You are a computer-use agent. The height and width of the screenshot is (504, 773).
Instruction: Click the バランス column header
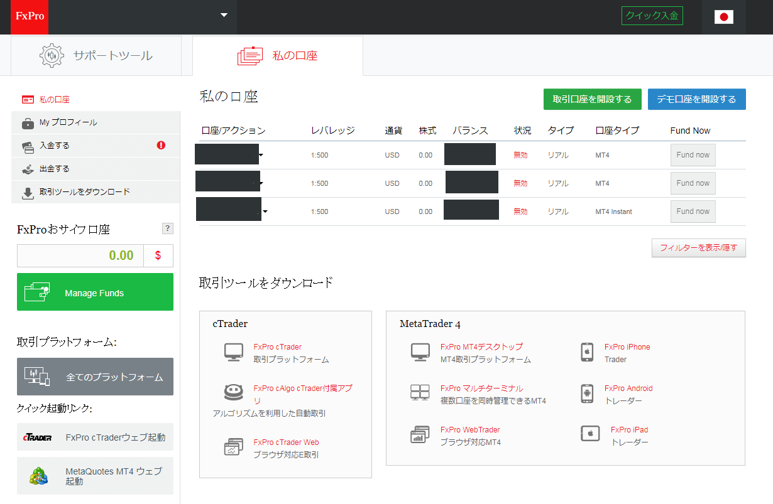[x=471, y=131]
